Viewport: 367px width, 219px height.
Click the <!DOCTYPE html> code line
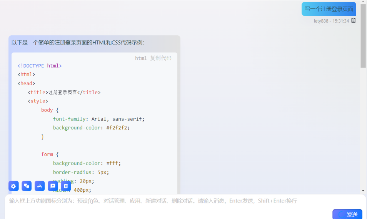click(x=40, y=66)
